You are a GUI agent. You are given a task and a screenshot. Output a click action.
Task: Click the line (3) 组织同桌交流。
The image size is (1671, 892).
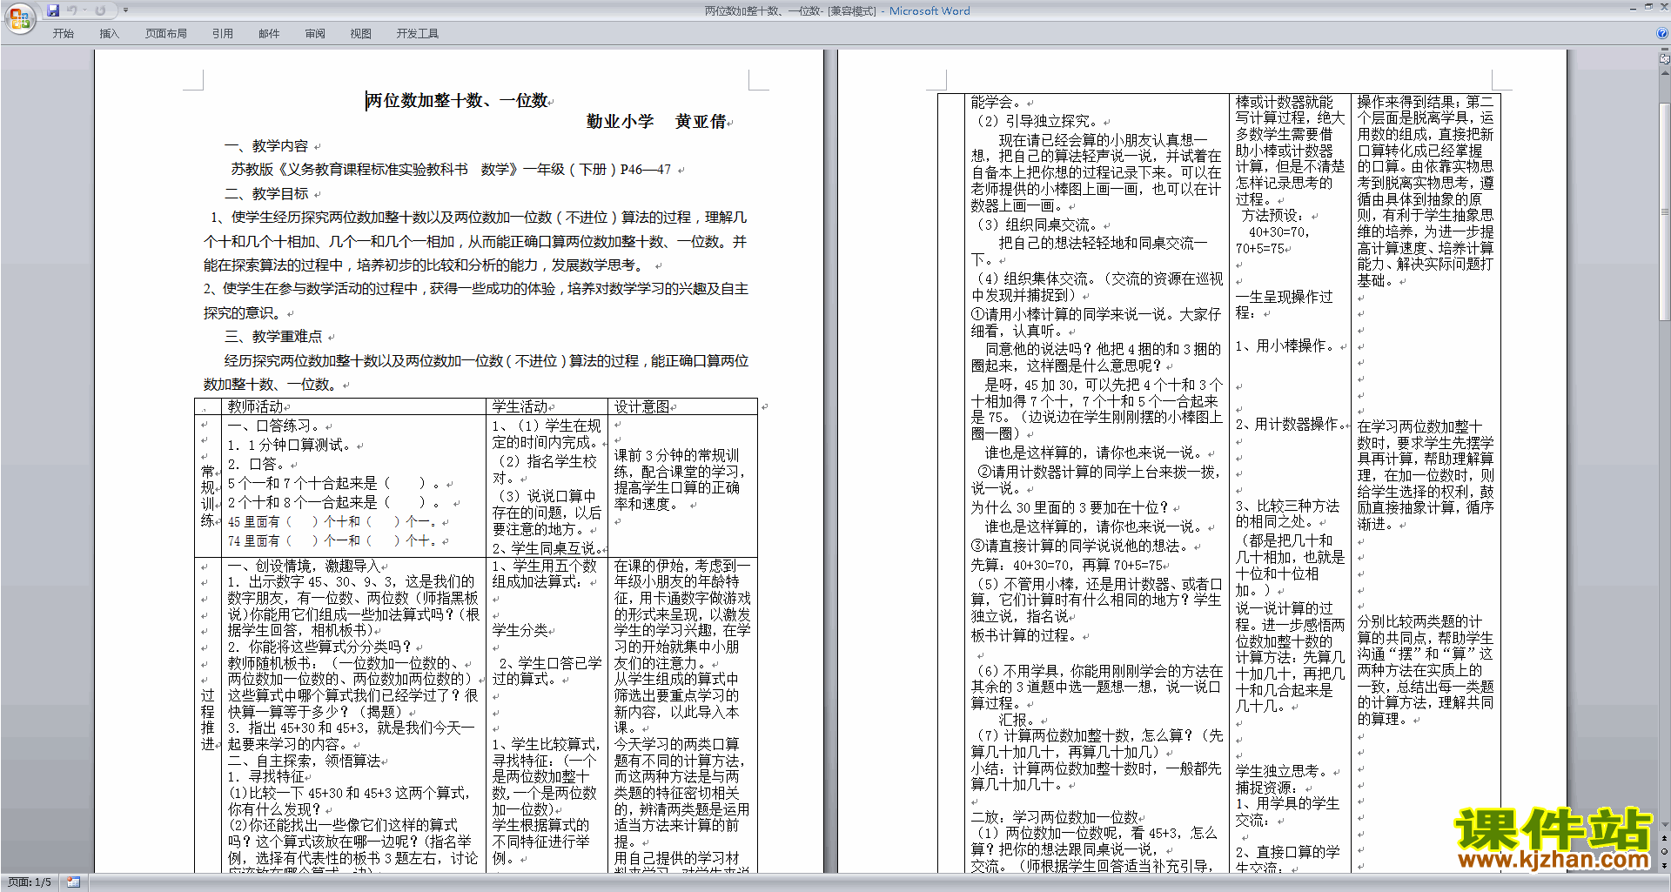coord(1036,225)
